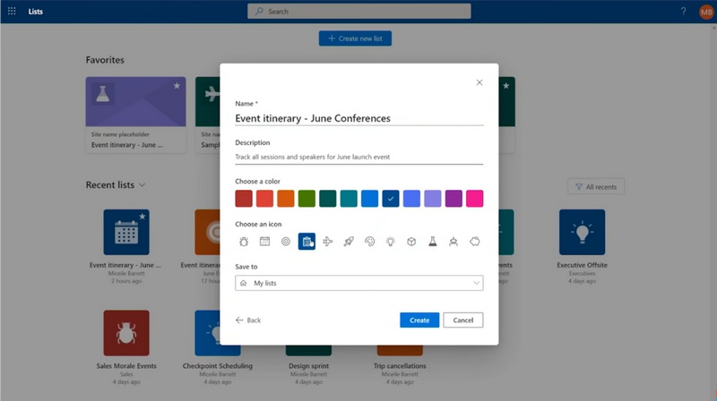Click into the Description text field
The image size is (717, 401).
pos(358,157)
